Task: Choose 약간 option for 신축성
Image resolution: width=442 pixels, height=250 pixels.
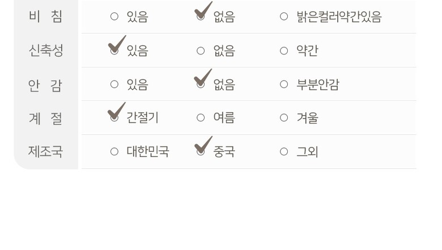Action: point(284,50)
